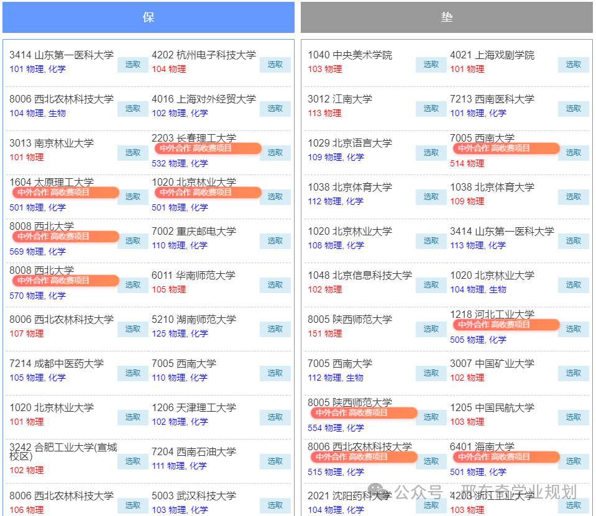Click 选取 for 杭州电子科技大学
This screenshot has width=596, height=516.
[x=275, y=65]
